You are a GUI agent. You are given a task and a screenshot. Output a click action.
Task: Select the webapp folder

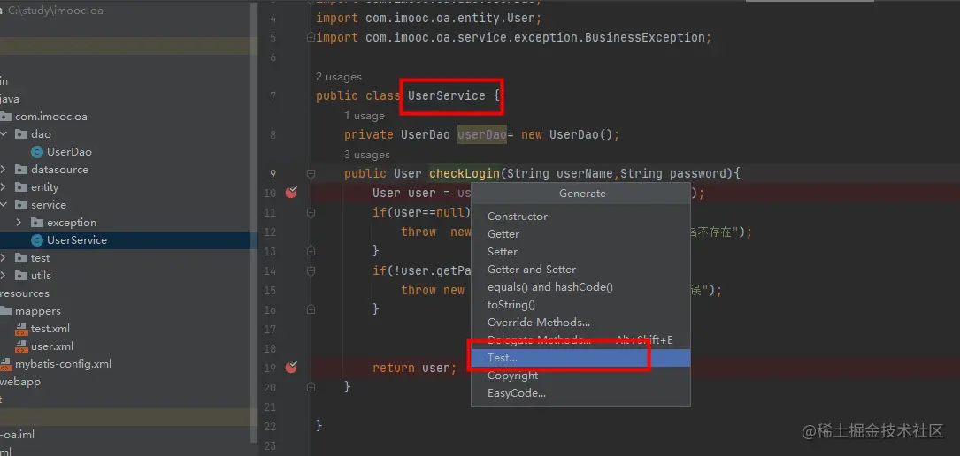(20, 382)
